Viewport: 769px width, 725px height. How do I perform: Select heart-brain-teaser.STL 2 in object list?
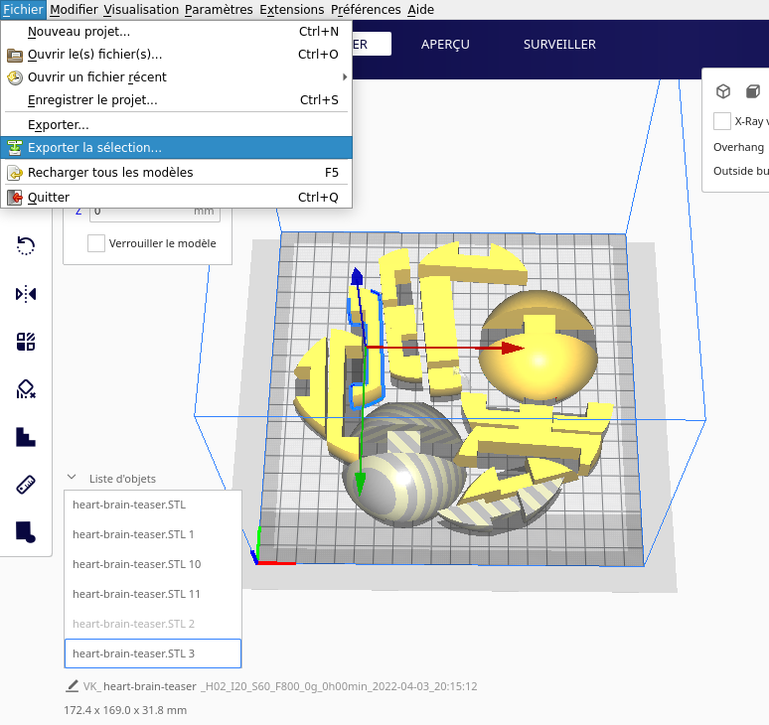[x=153, y=624]
